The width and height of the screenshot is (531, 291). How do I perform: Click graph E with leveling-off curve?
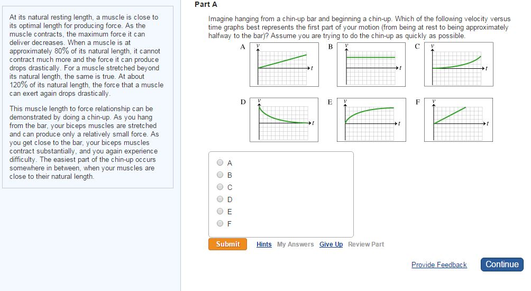[371, 120]
